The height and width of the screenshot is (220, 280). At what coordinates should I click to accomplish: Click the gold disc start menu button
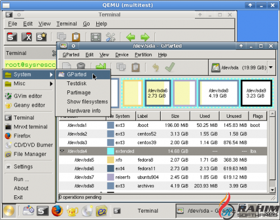pyautogui.click(x=9, y=210)
